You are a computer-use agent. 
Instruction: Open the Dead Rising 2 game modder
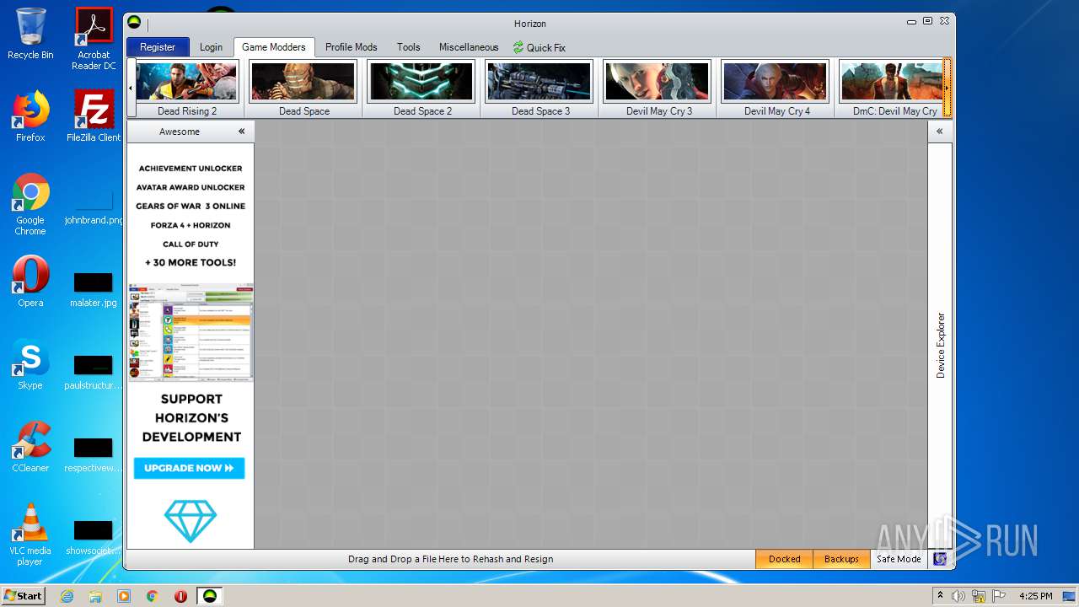(187, 89)
